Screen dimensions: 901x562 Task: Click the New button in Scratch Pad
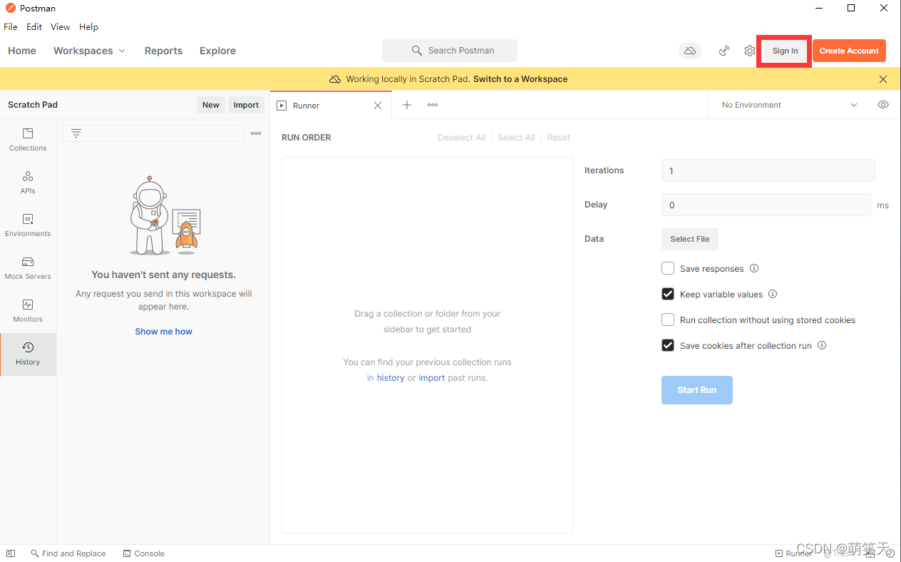click(x=211, y=105)
